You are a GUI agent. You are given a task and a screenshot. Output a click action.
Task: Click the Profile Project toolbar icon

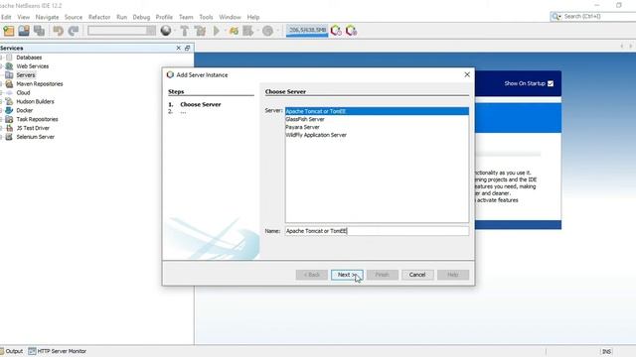[x=247, y=31]
